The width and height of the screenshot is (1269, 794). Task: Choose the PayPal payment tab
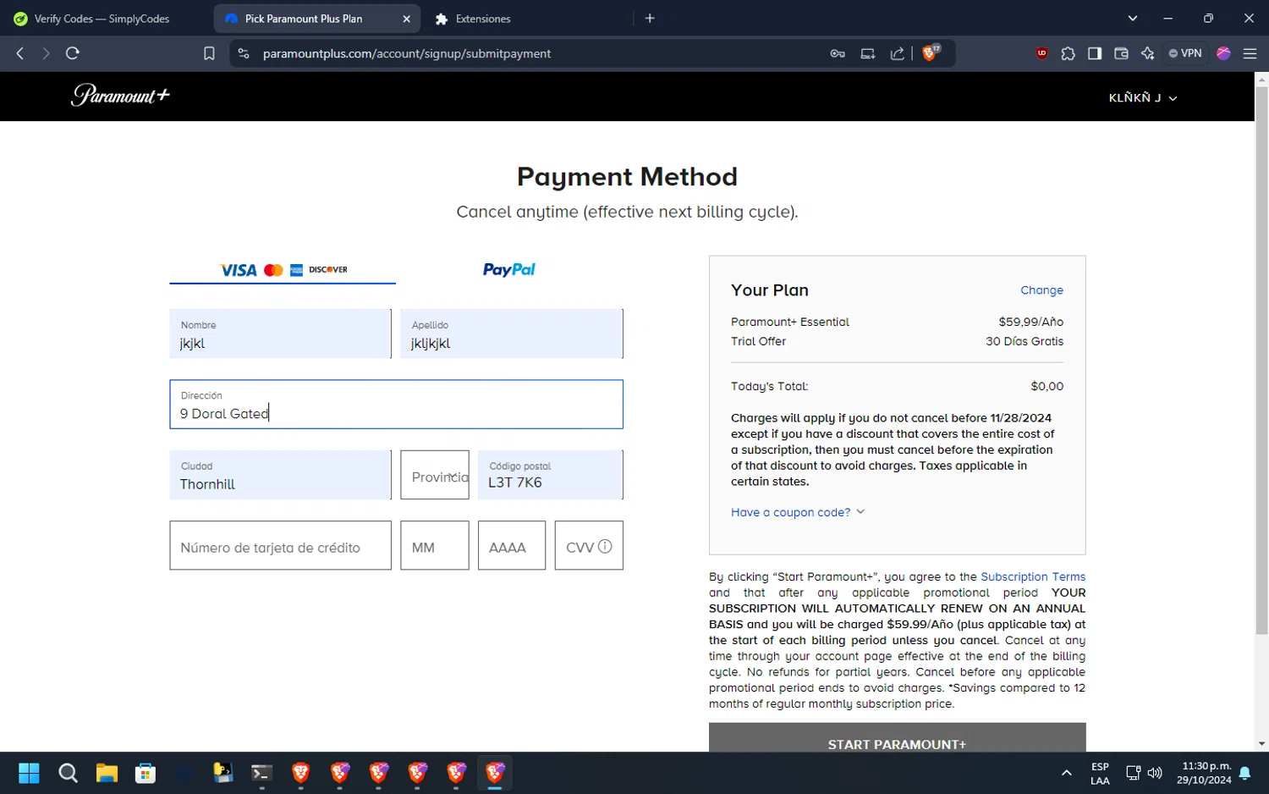509,270
